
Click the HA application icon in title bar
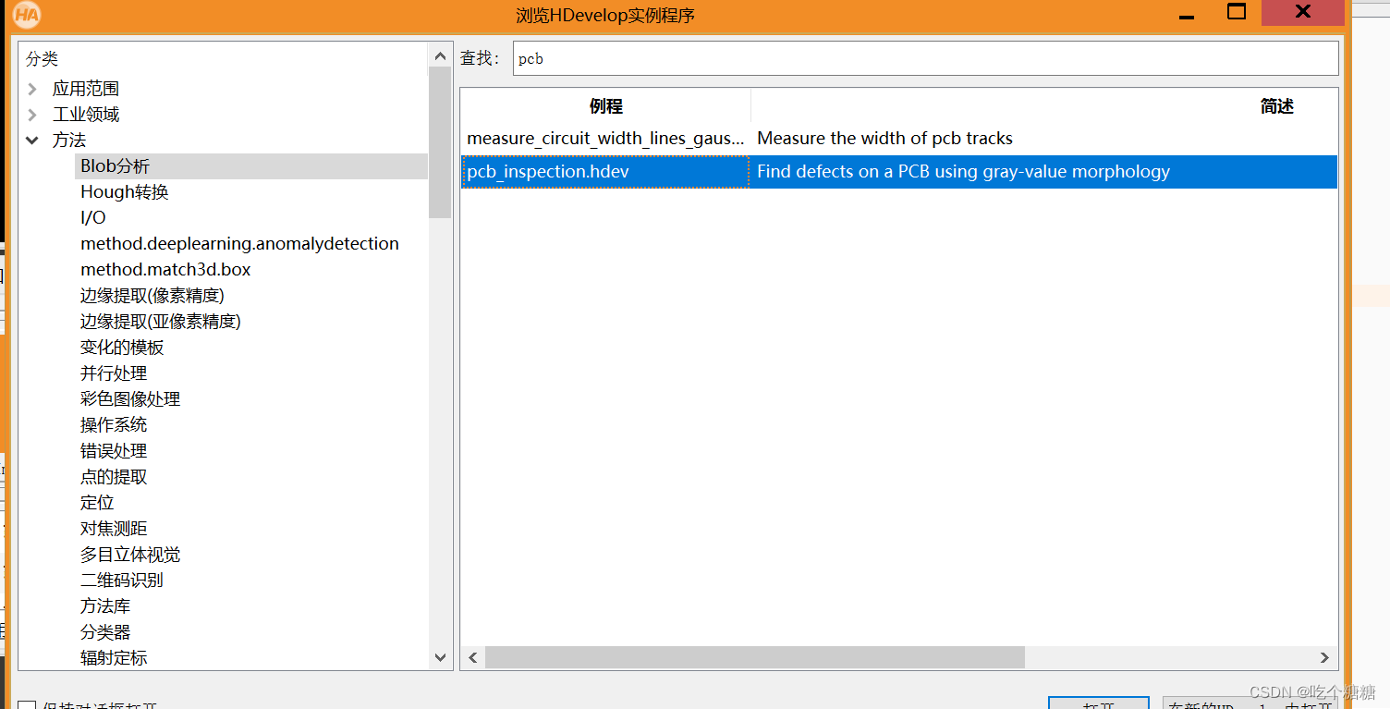[27, 15]
